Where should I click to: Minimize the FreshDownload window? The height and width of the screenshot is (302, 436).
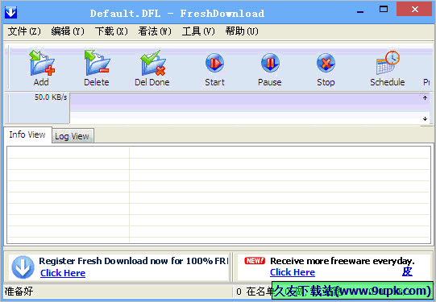coord(360,11)
